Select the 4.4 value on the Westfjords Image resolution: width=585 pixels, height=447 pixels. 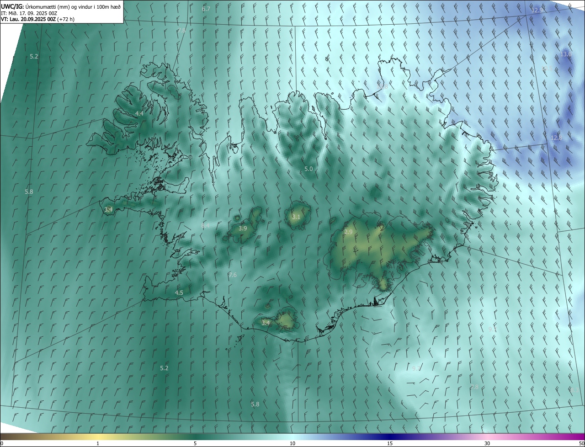(139, 113)
